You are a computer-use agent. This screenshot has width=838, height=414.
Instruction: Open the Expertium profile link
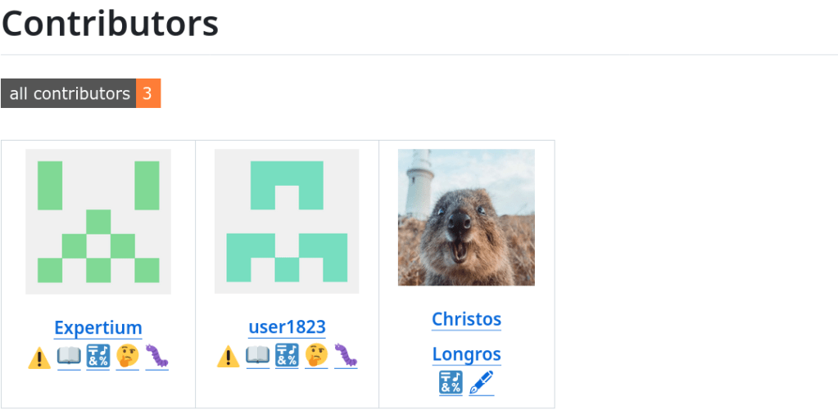(98, 328)
